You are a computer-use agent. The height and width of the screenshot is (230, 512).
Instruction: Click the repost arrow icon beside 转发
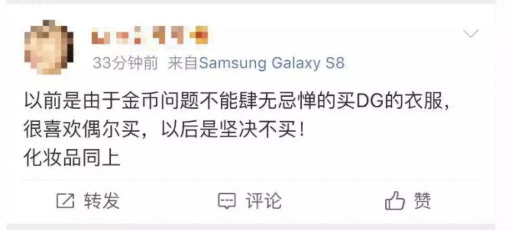coord(65,201)
